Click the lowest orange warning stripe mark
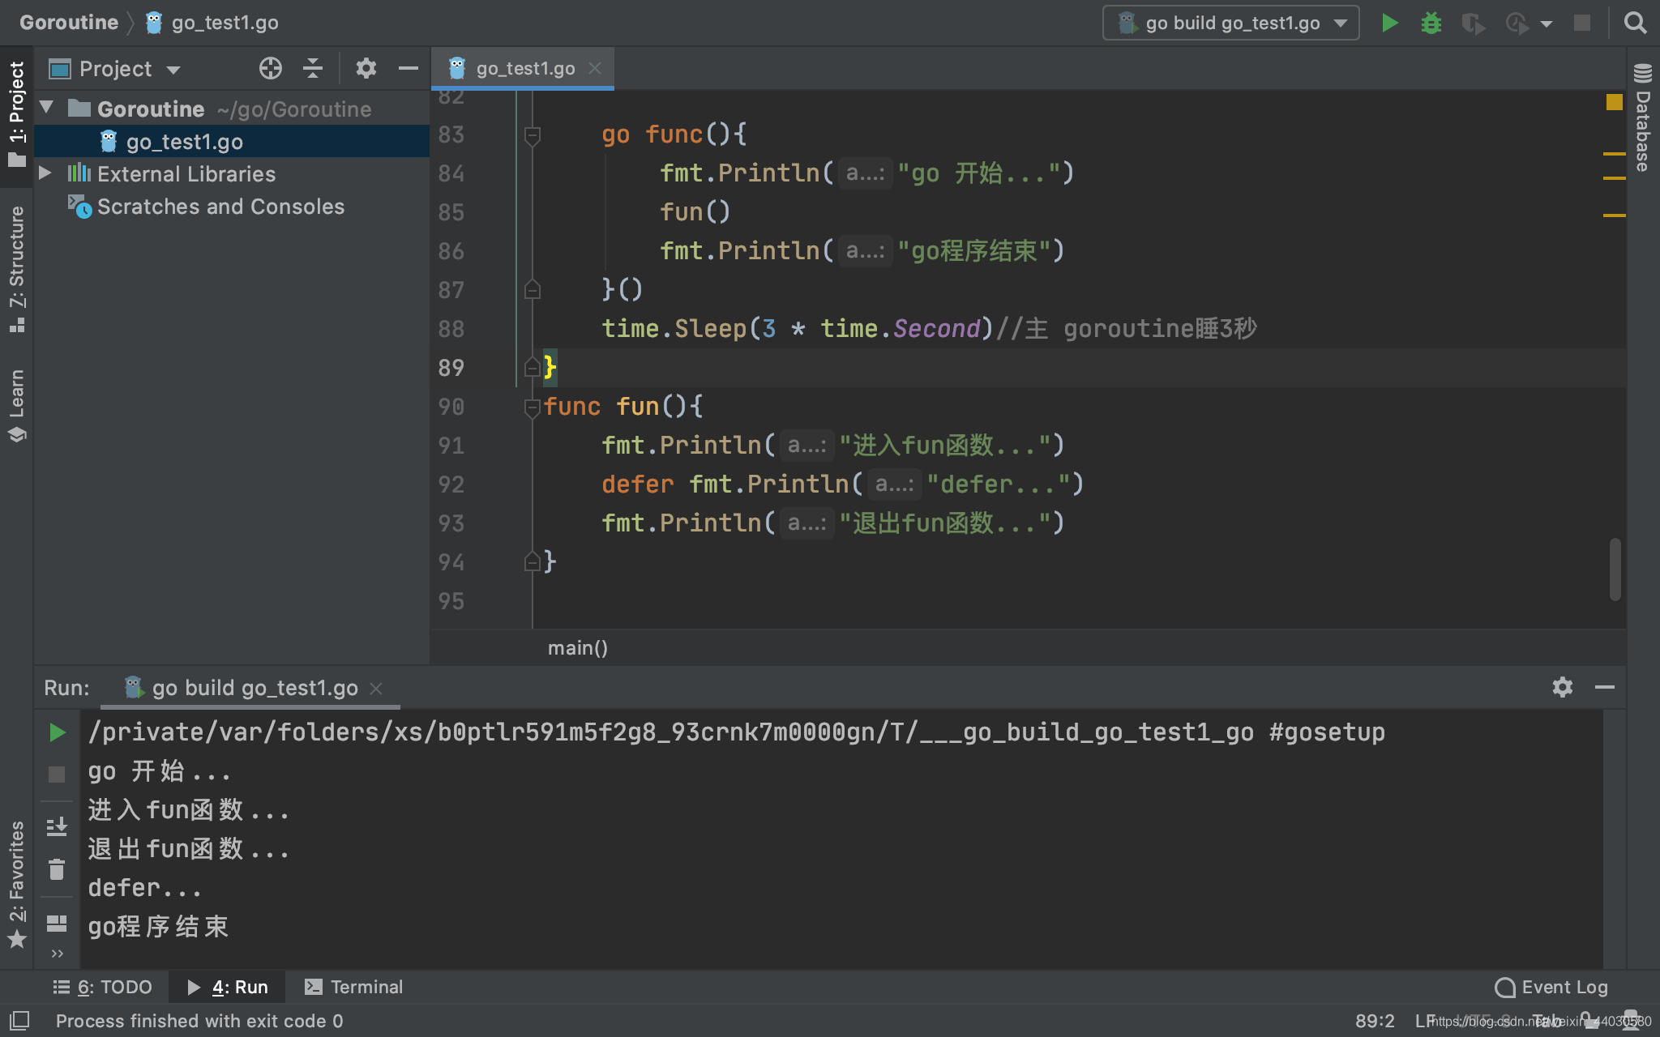The height and width of the screenshot is (1037, 1660). tap(1615, 215)
